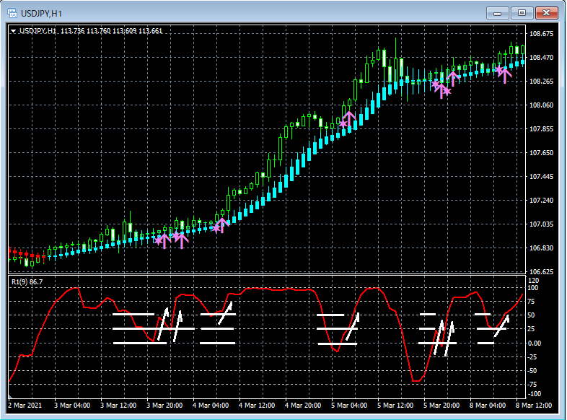
Task: Click the 8 Mar 04:00 time axis label
Action: 488,405
